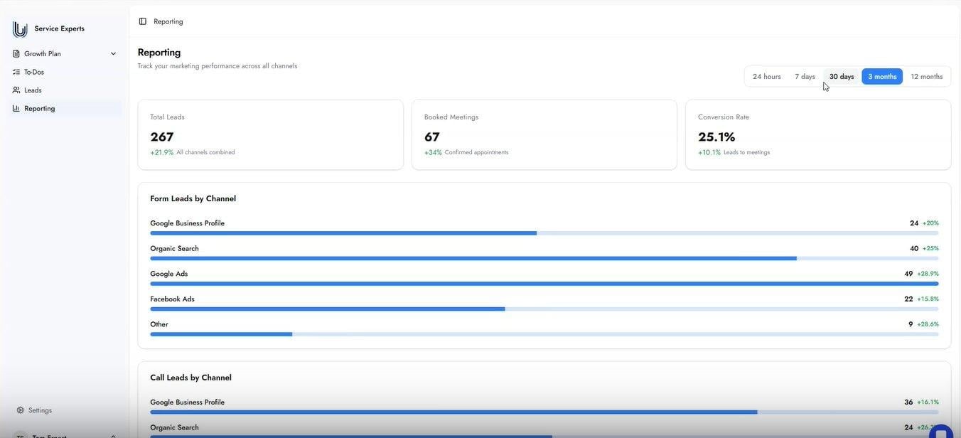
Task: Click the 36 call leads count
Action: click(908, 402)
